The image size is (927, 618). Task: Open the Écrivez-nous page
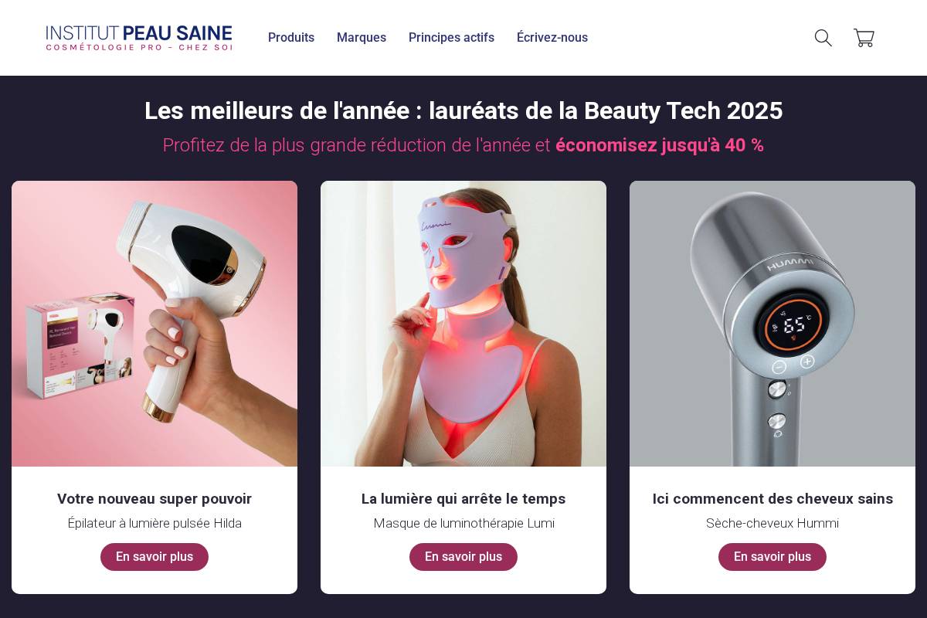tap(552, 37)
